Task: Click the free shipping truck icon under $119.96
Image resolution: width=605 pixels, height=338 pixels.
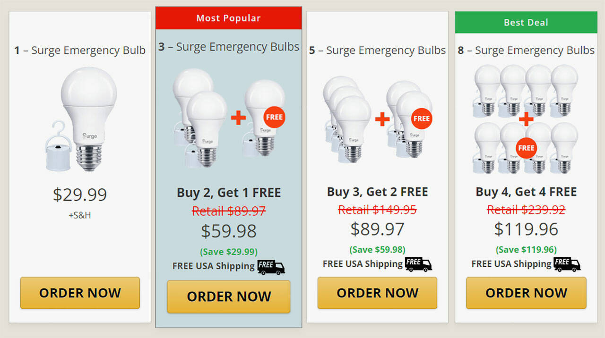Action: click(x=567, y=264)
